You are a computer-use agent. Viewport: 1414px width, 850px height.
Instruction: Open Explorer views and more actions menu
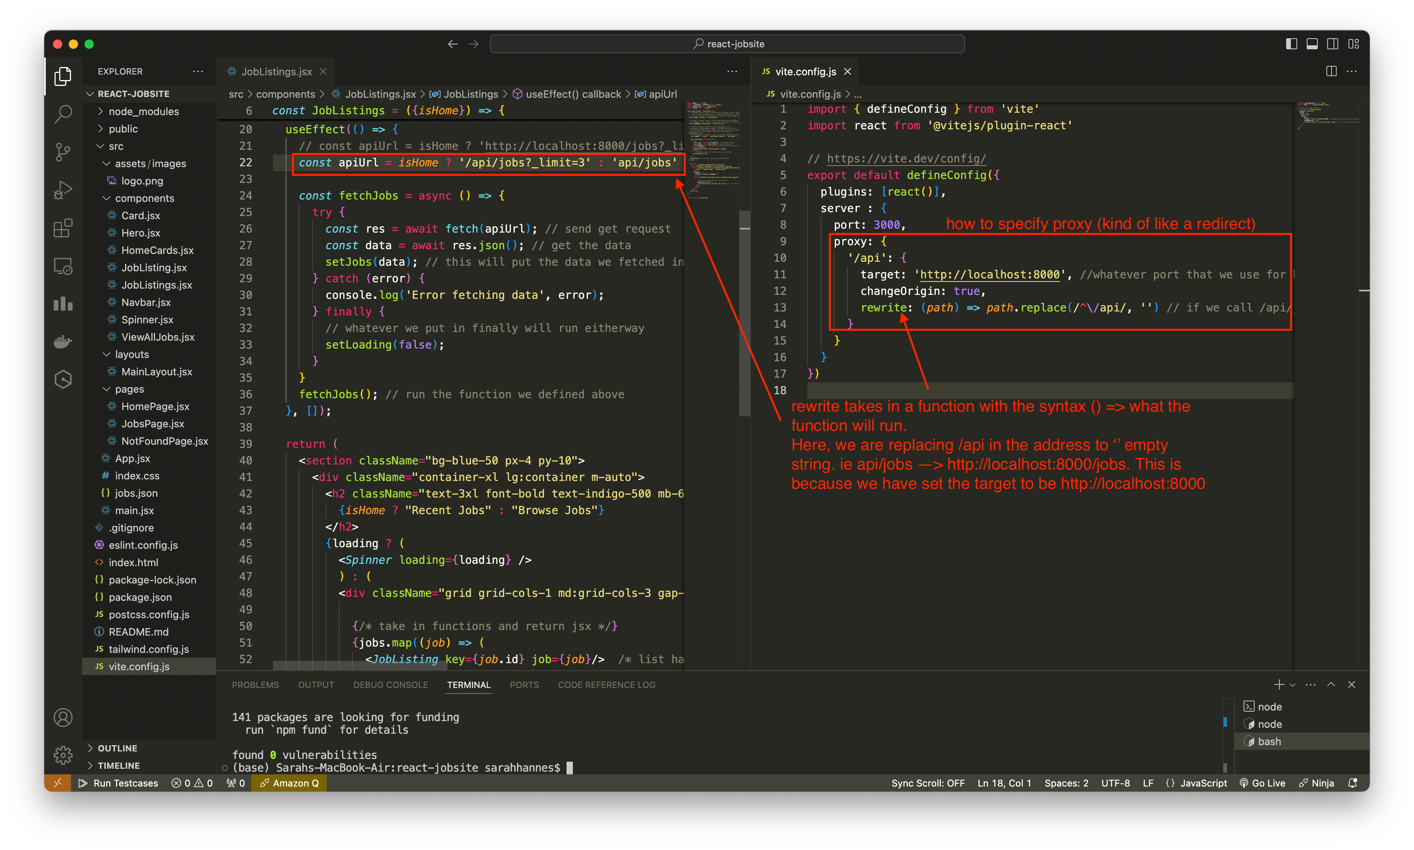click(x=198, y=71)
